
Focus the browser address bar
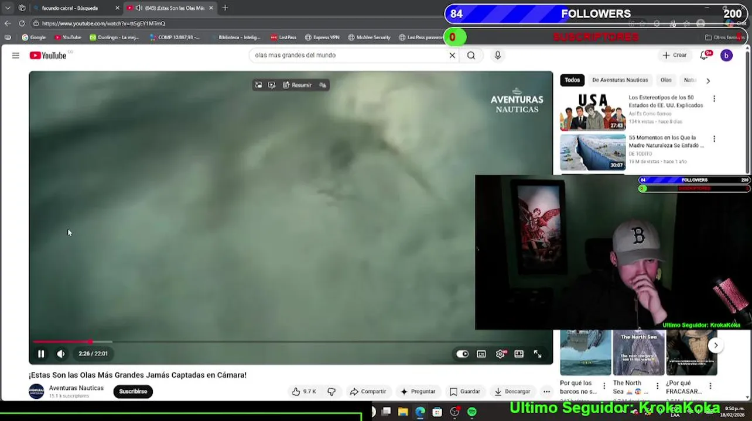[234, 23]
